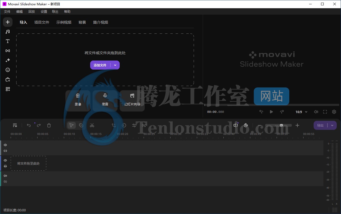Open the Filters magic-wand sidebar panel
Image resolution: width=341 pixels, height=214 pixels.
(x=8, y=60)
